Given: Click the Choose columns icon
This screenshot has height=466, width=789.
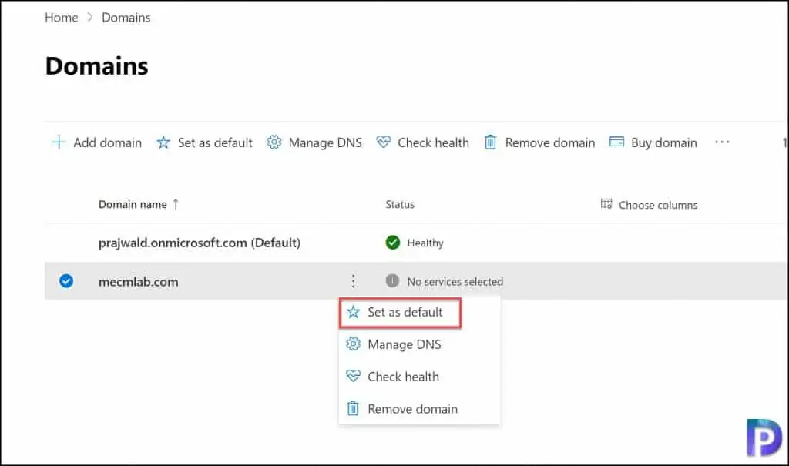Looking at the screenshot, I should click(x=606, y=204).
